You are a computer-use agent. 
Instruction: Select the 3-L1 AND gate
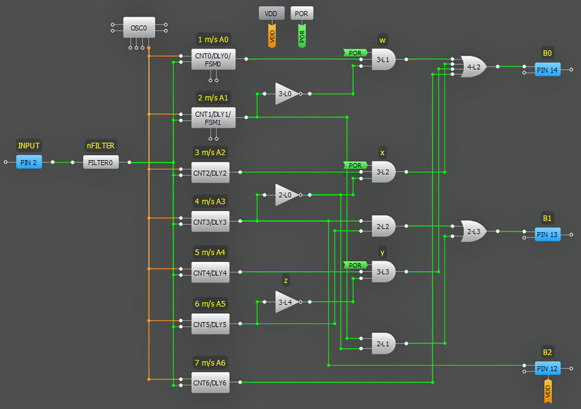coord(383,59)
